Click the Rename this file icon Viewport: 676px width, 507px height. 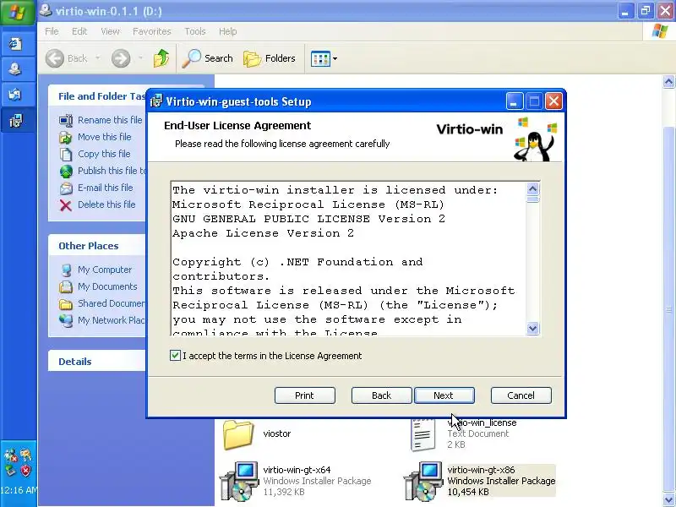coord(66,120)
